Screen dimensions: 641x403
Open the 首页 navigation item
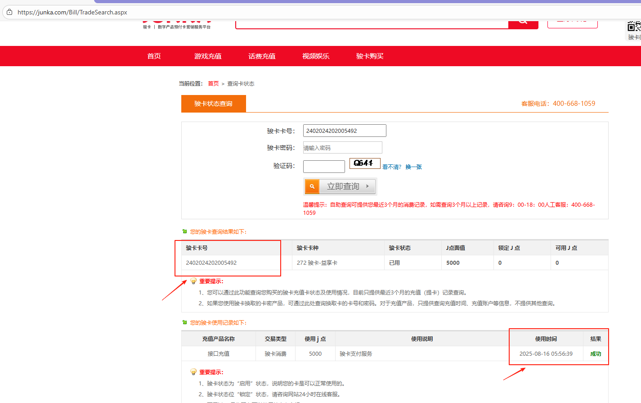tap(154, 56)
